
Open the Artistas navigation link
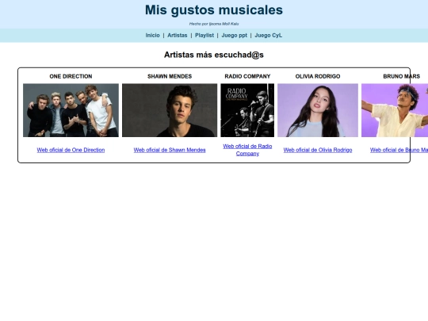pos(178,35)
